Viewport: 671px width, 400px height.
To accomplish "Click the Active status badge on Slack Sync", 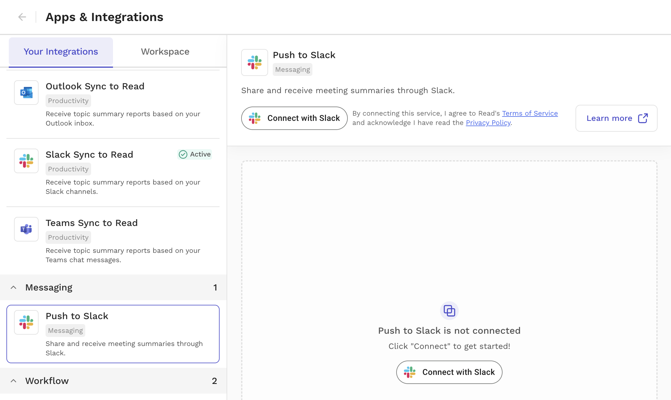I will [x=194, y=154].
